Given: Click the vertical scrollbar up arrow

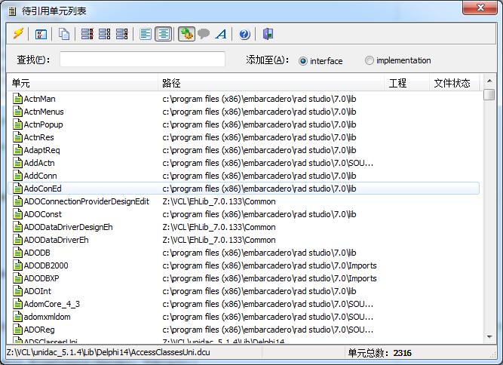Looking at the screenshot, I should tap(489, 83).
